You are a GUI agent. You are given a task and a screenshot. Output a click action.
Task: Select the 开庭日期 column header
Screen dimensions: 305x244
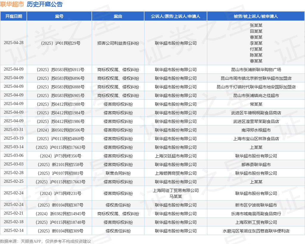coord(14,16)
